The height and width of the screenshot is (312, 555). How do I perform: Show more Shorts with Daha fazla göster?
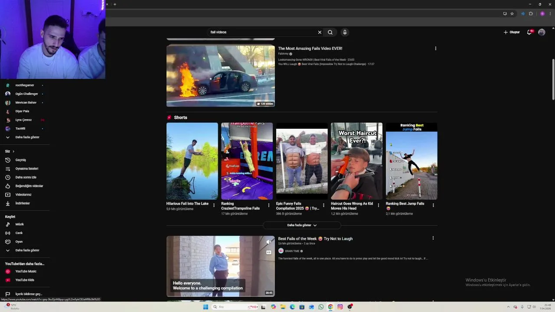pos(302,225)
